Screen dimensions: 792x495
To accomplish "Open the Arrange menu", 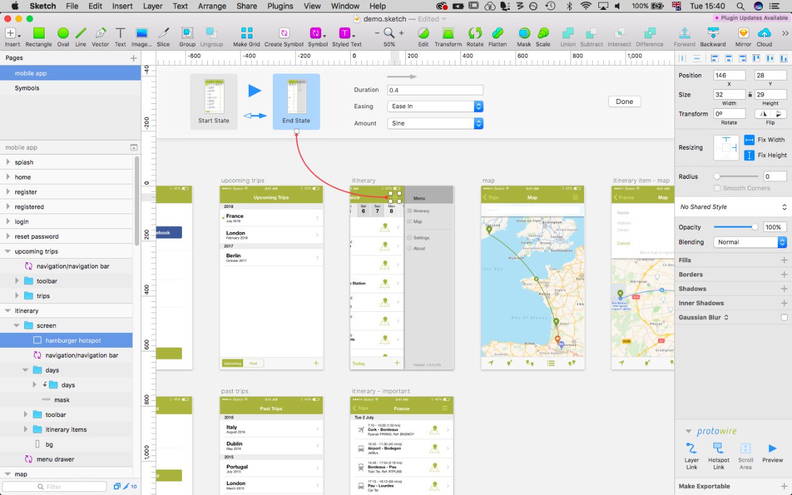I will 212,6.
